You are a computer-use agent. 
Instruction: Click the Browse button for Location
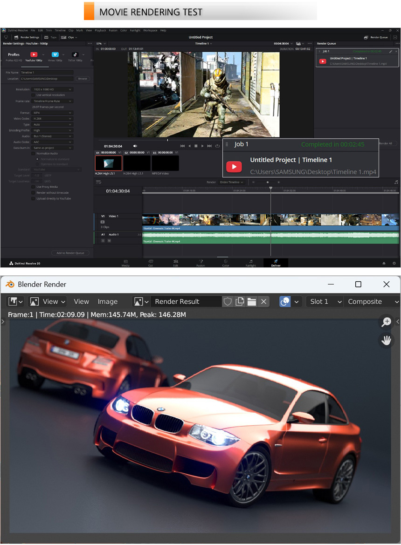pos(83,79)
